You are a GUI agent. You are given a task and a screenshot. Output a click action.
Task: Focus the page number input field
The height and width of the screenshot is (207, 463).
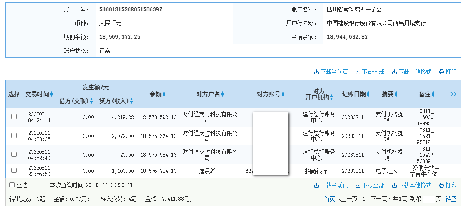click(x=428, y=199)
